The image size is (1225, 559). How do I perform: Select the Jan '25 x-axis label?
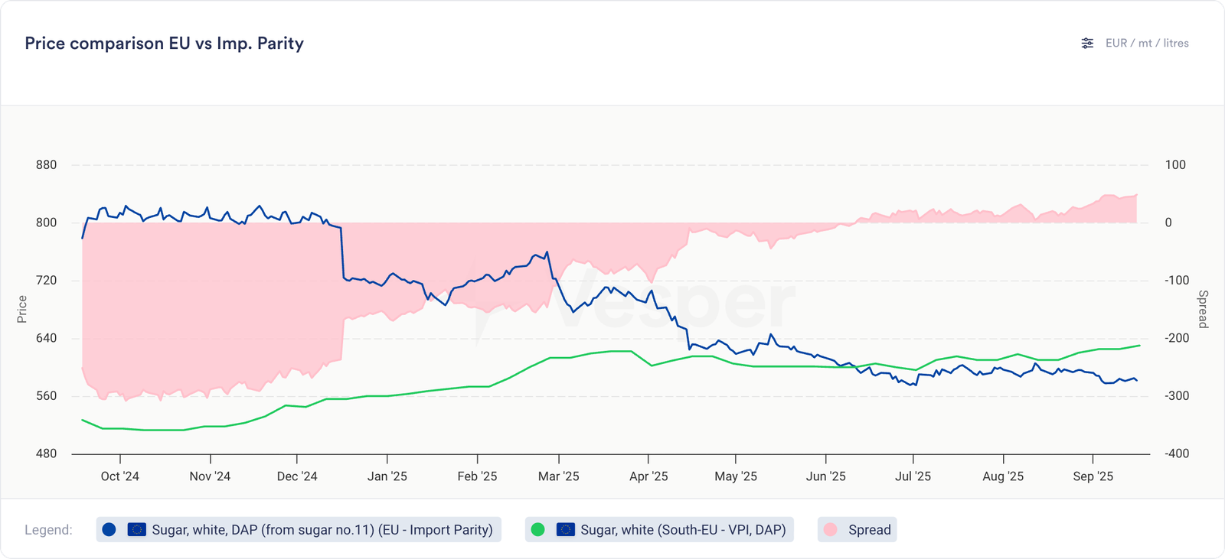point(387,476)
